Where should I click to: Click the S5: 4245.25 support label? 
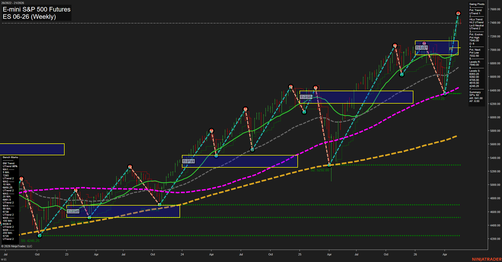pos(30,241)
